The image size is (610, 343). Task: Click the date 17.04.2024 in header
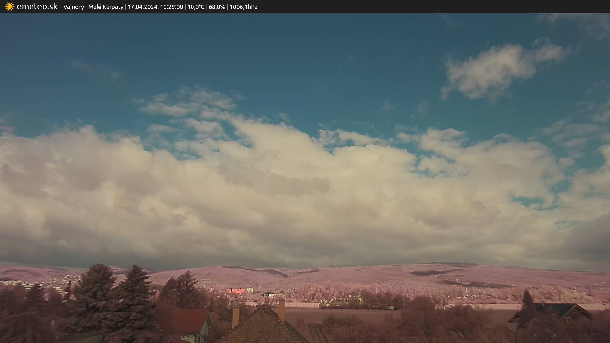pyautogui.click(x=142, y=7)
